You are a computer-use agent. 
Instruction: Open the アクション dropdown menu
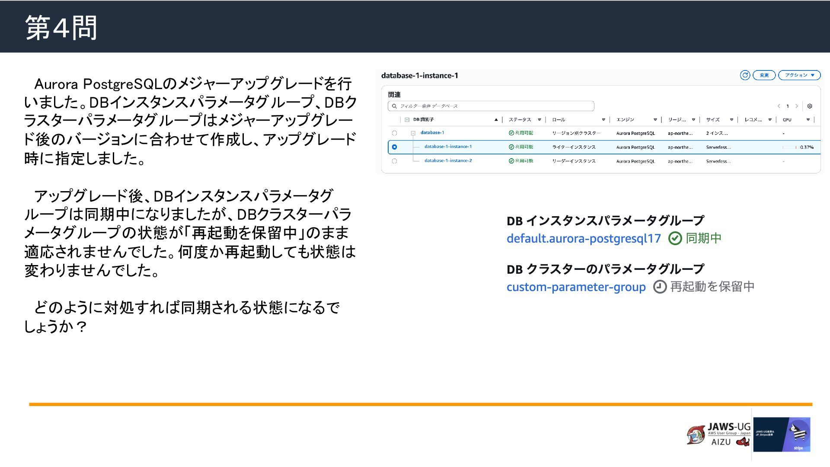pos(799,75)
